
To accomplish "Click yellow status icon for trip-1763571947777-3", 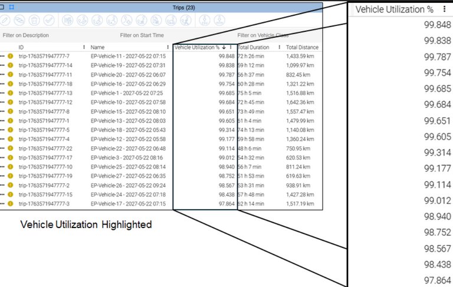I will pyautogui.click(x=11, y=203).
